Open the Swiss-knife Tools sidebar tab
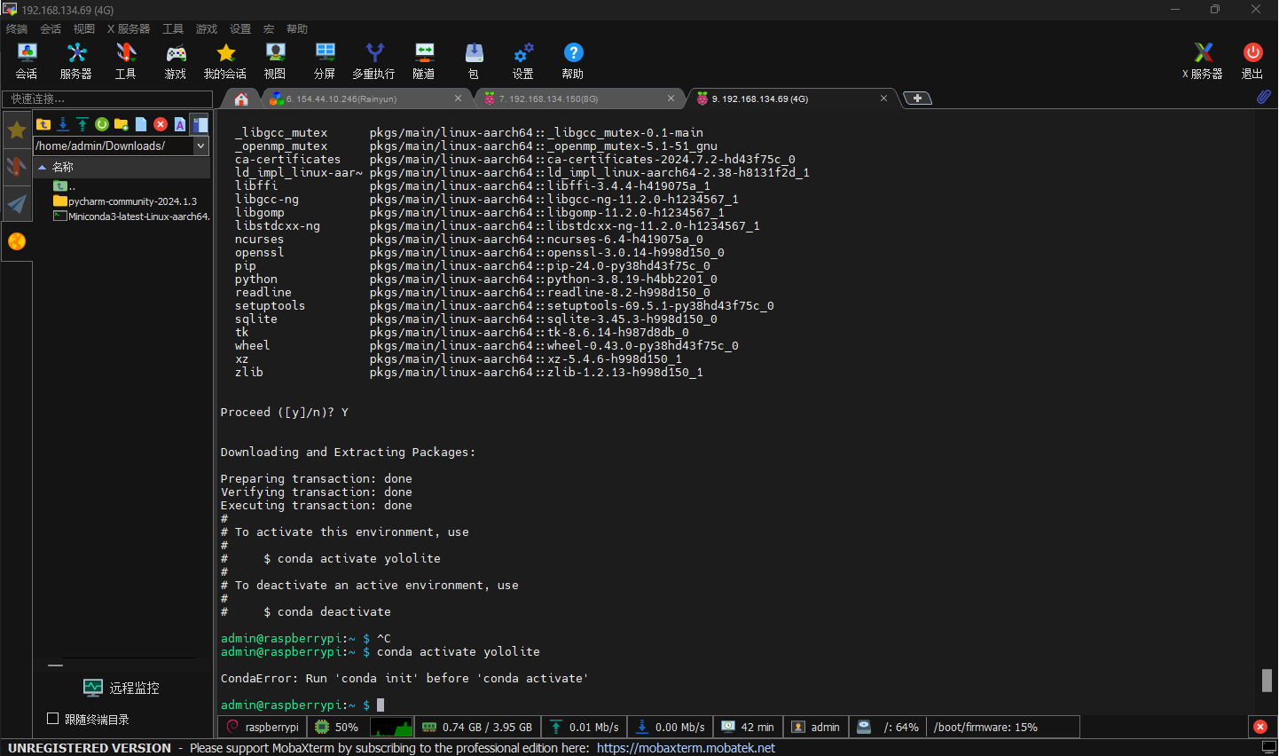The width and height of the screenshot is (1279, 756). click(17, 167)
